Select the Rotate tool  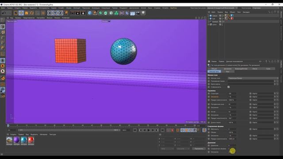pyautogui.click(x=32, y=13)
